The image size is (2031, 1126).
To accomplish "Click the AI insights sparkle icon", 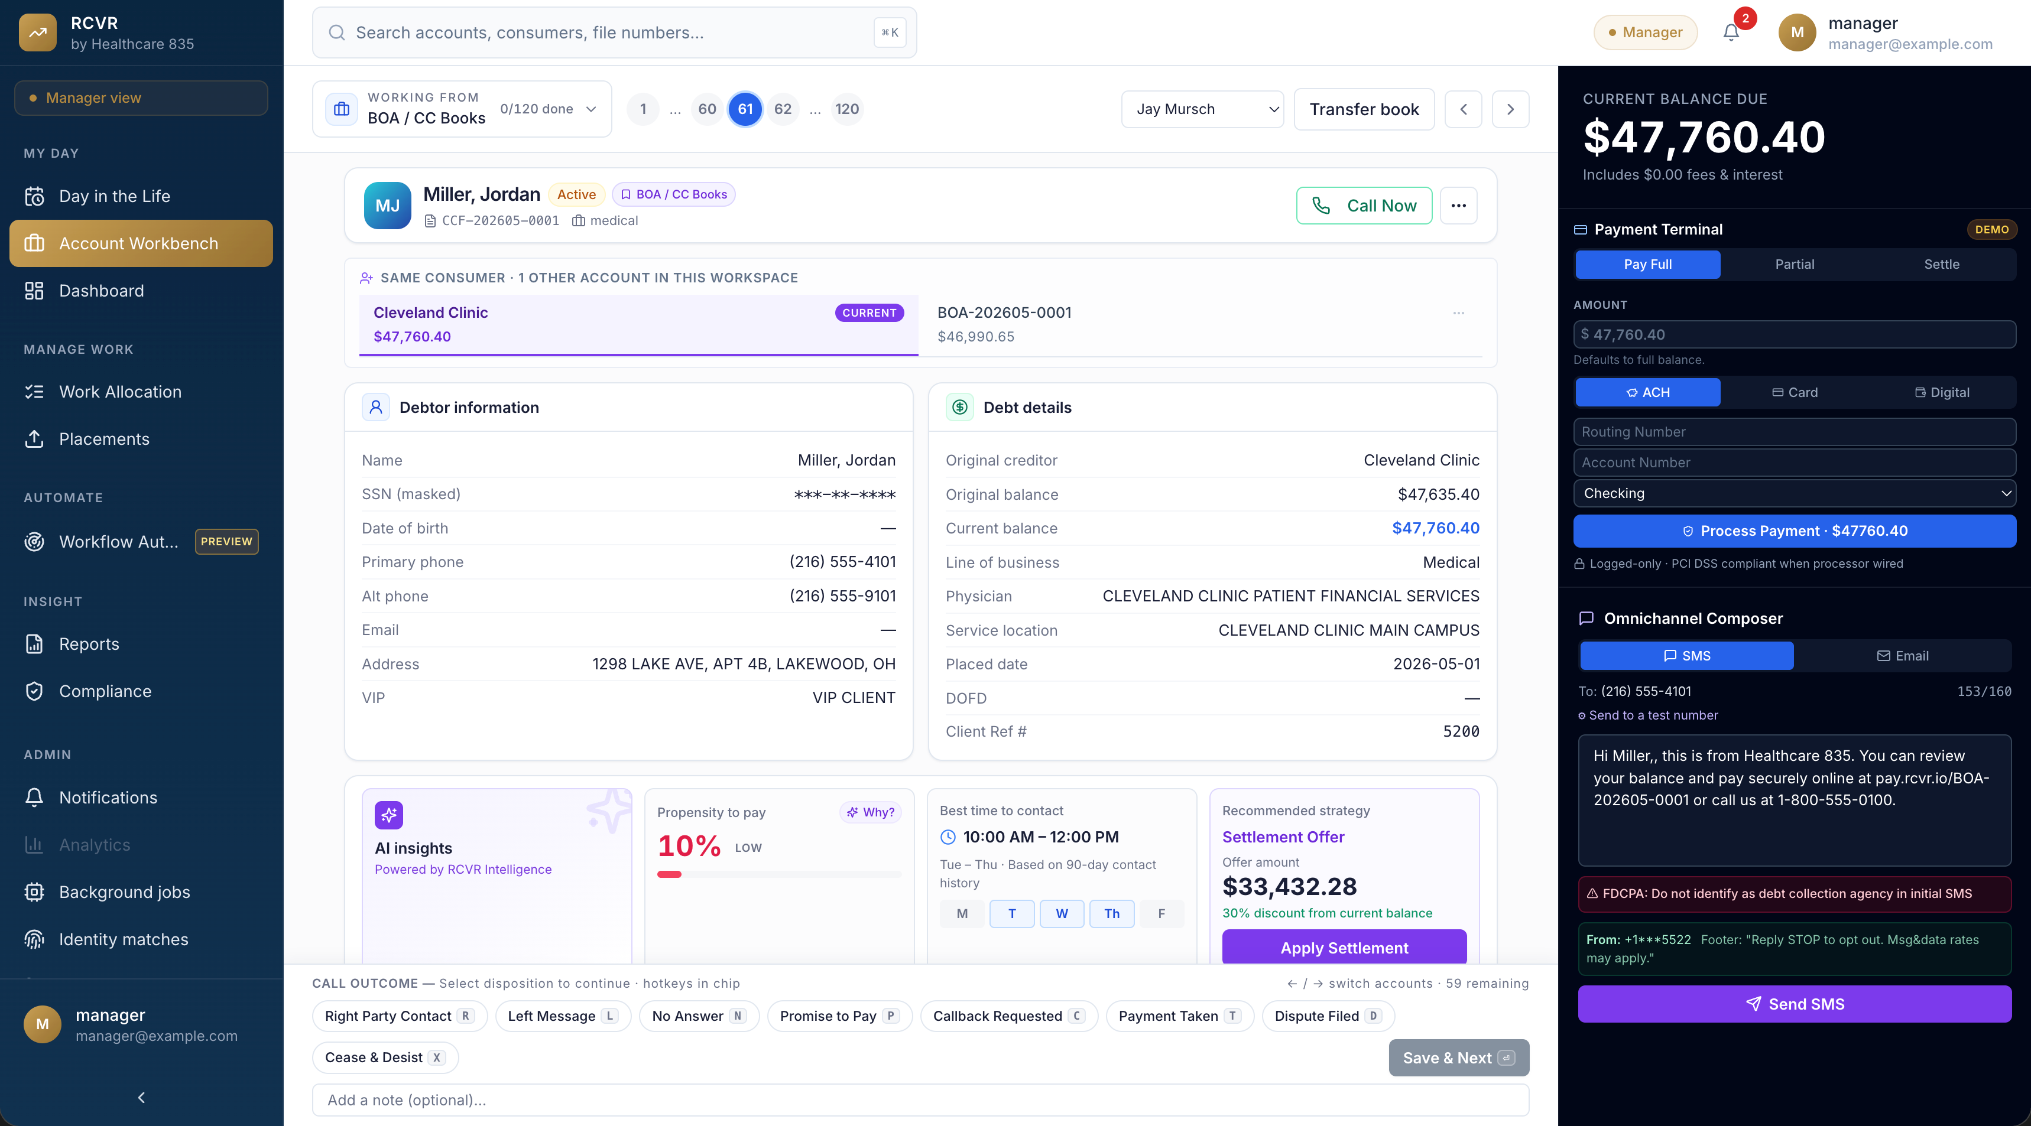I will pos(389,815).
